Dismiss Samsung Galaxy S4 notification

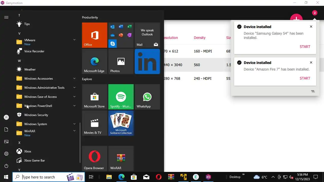[x=311, y=27]
